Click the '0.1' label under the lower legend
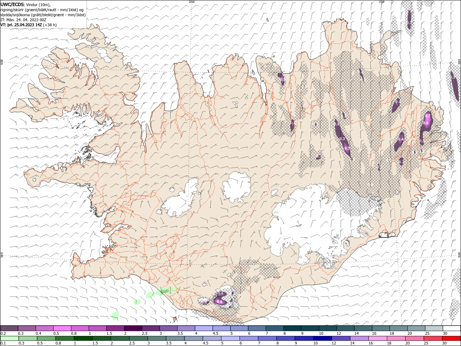 coord(3,343)
